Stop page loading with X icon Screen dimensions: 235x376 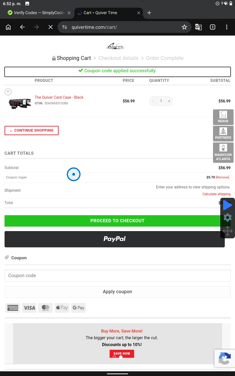click(x=50, y=27)
